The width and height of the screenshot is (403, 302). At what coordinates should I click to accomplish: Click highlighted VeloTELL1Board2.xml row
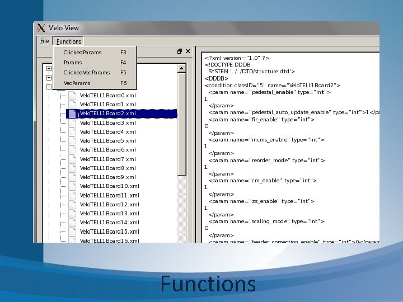click(122, 114)
